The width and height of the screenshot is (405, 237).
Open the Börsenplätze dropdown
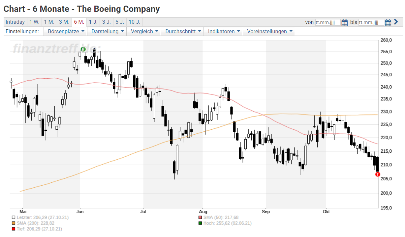[66, 32]
